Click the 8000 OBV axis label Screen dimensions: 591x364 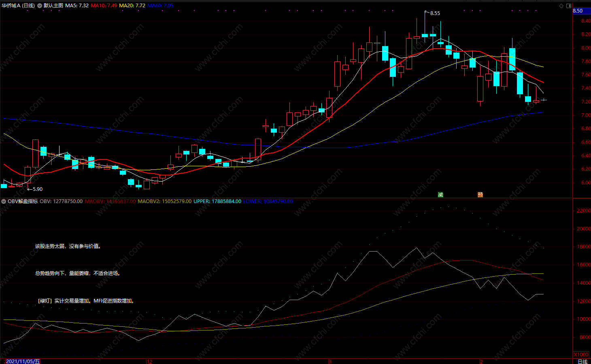tap(585, 337)
